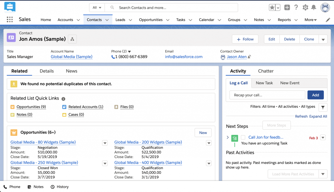This screenshot has width=334, height=192.
Task: Click the Jason Aten owner avatar
Action: [223, 57]
